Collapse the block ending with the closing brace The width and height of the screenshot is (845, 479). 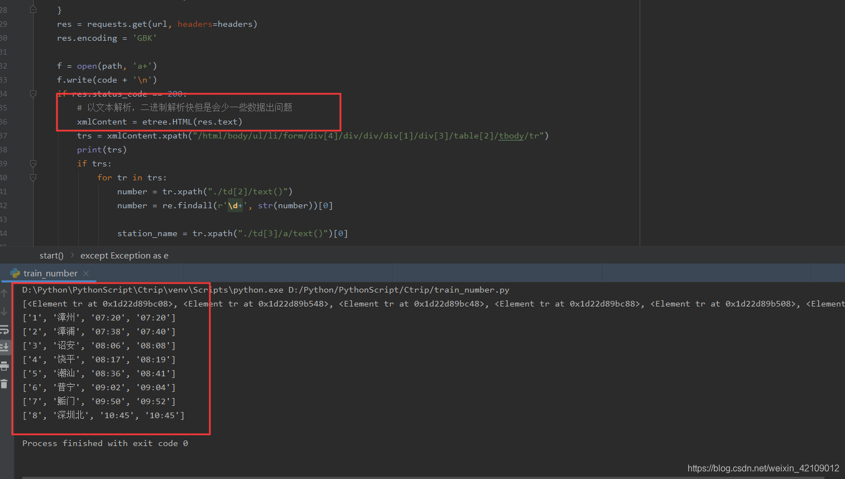click(33, 9)
